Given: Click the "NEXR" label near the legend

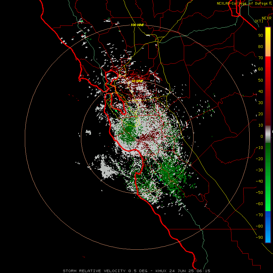Looking at the screenshot, I should point(267,18).
